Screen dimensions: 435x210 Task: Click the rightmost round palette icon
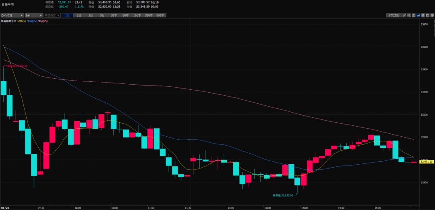pos(432,15)
